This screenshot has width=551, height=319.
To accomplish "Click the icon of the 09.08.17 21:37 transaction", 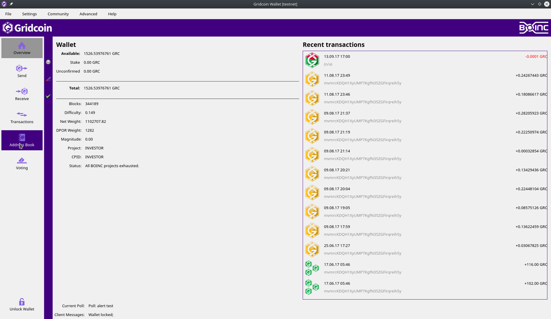I will [312, 117].
